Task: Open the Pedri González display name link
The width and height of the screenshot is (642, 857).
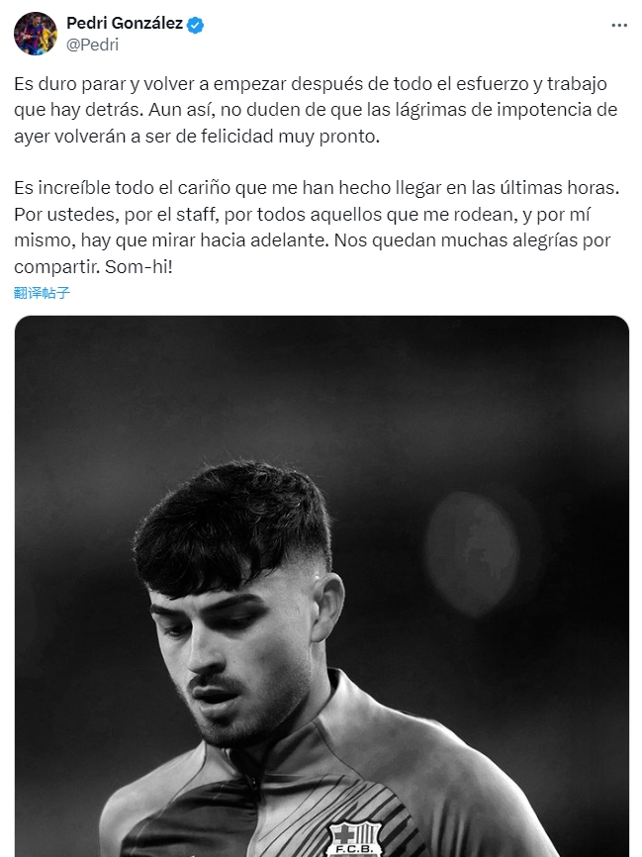Action: pyautogui.click(x=125, y=24)
